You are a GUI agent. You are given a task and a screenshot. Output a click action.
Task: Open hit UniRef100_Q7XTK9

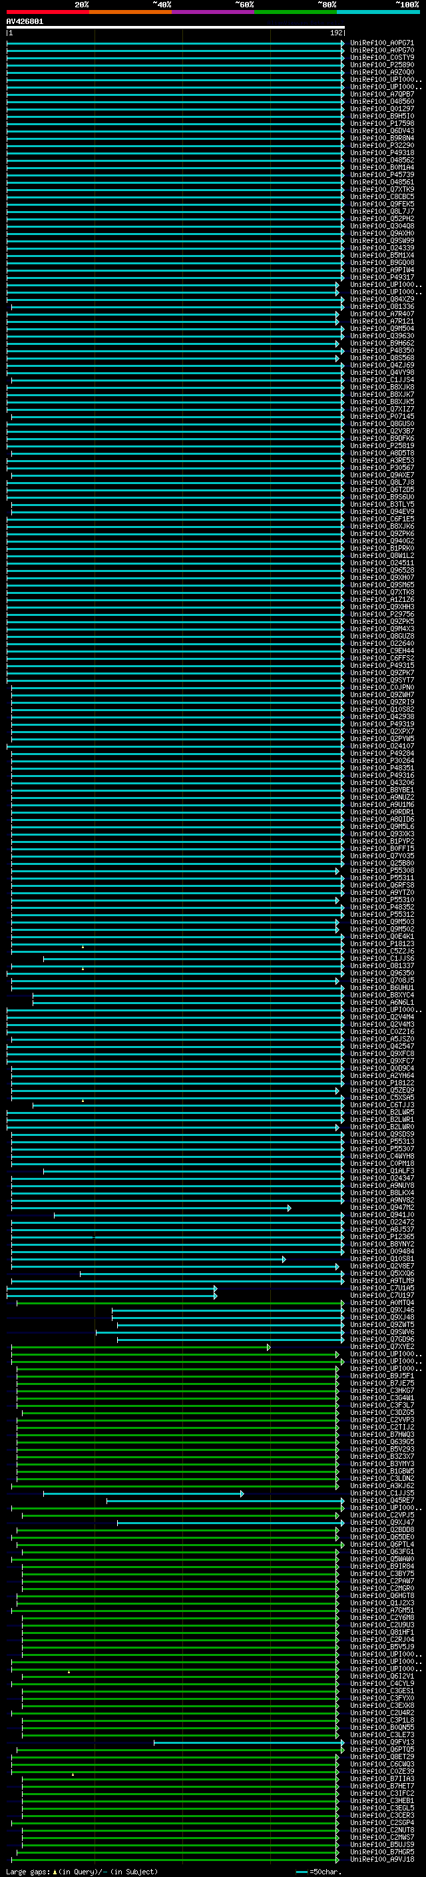[x=382, y=190]
